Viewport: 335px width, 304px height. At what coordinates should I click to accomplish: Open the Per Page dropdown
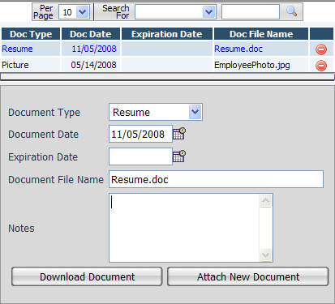coord(82,12)
